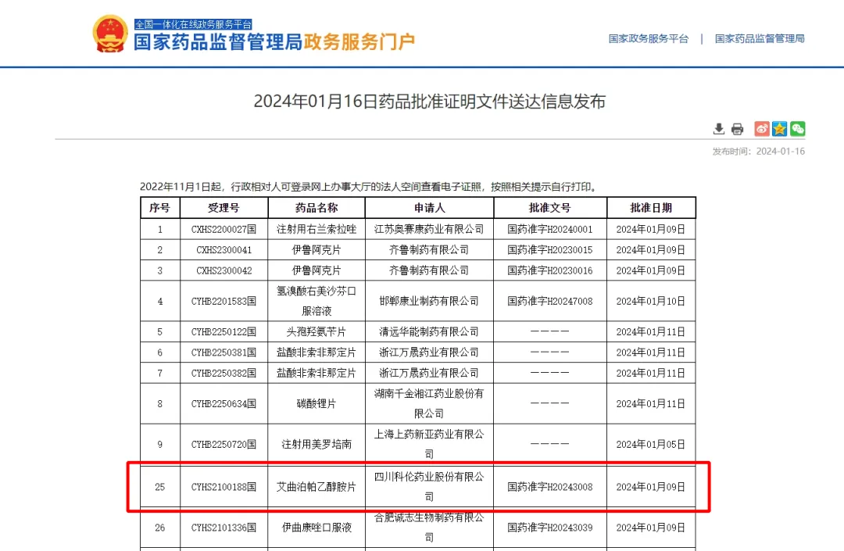
Task: Select cell 注射用右兰索拉唑
Action: pyautogui.click(x=316, y=229)
